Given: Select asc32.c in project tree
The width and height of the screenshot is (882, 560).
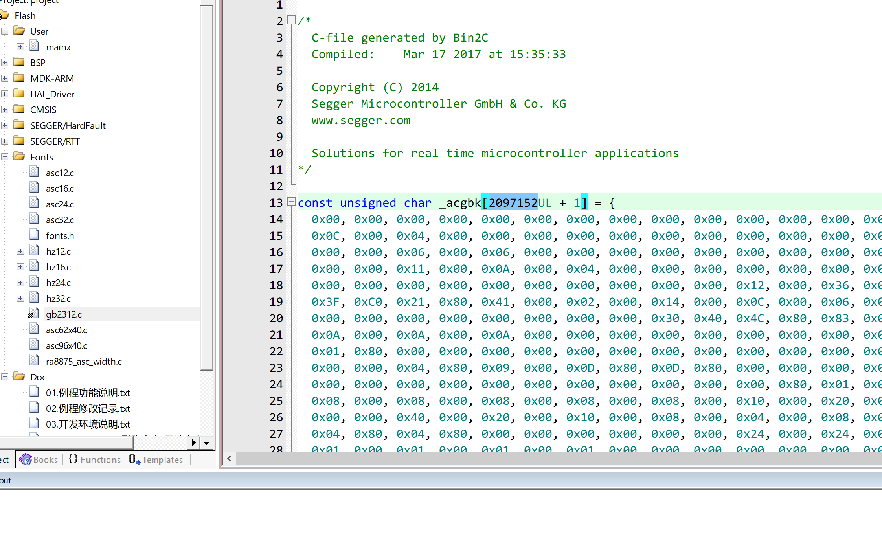Looking at the screenshot, I should point(60,220).
